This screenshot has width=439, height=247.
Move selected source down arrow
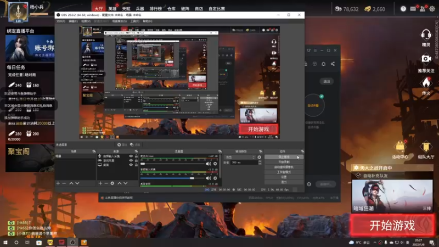point(126,183)
